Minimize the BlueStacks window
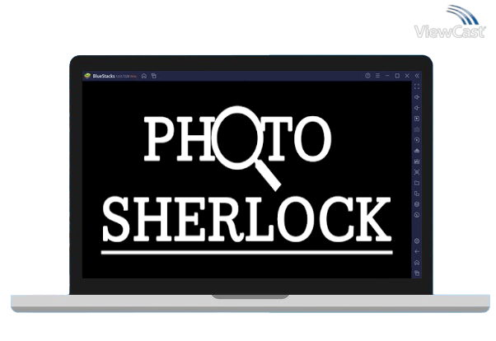 click(x=387, y=76)
